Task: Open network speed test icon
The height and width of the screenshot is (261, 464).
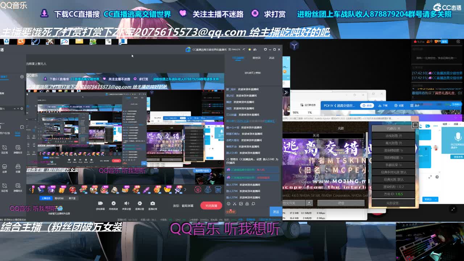Action: [x=113, y=203]
